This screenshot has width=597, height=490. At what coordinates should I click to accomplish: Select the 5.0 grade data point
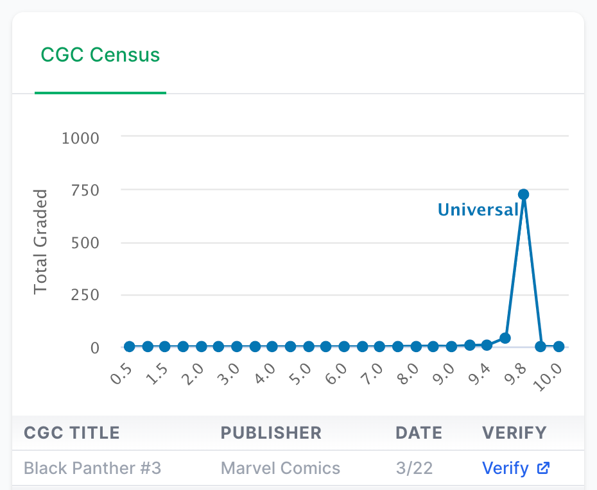point(309,346)
